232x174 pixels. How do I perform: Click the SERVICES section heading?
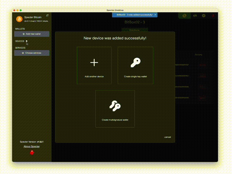coord(20,48)
